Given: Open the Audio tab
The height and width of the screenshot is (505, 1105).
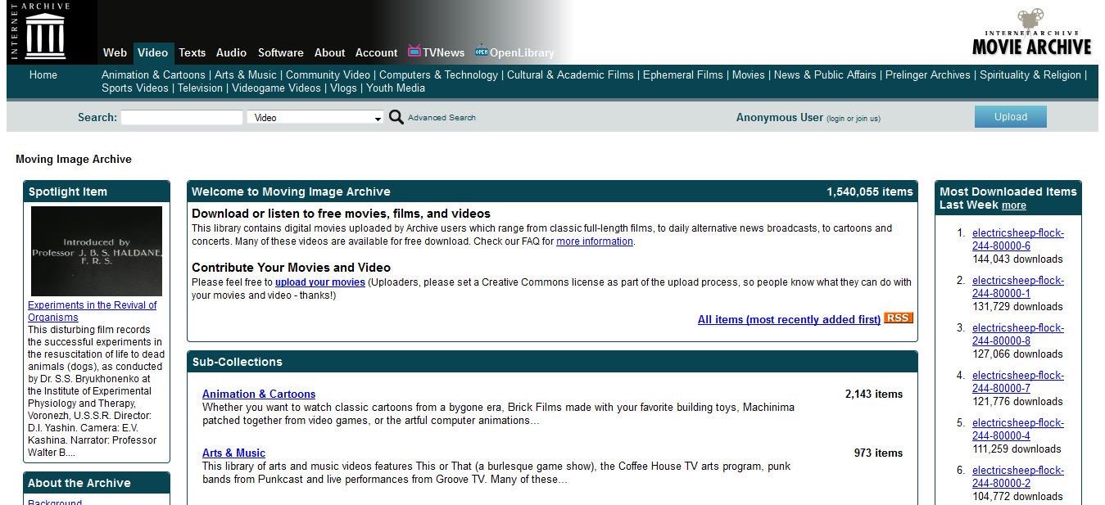Looking at the screenshot, I should pos(231,52).
